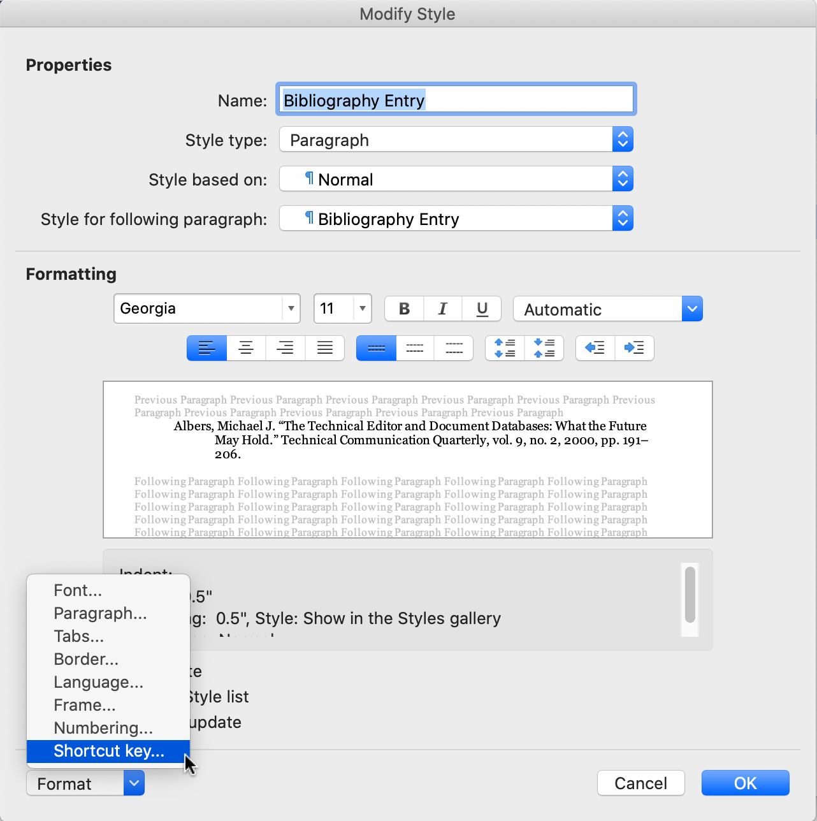Select double line spacing icon

pos(454,348)
